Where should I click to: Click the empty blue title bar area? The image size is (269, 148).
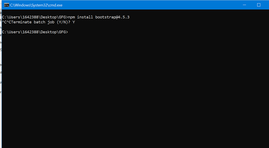(148, 5)
